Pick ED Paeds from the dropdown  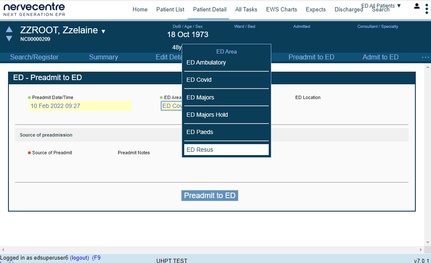226,132
